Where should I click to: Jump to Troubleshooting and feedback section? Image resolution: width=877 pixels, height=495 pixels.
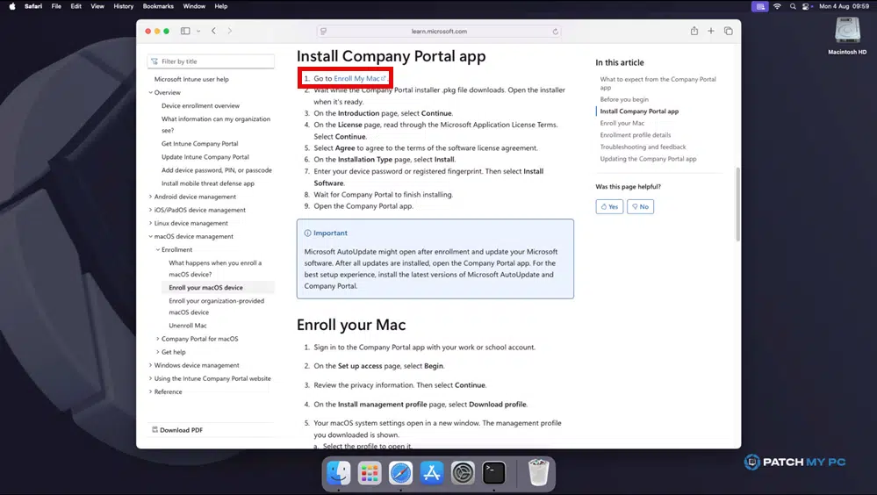(643, 147)
